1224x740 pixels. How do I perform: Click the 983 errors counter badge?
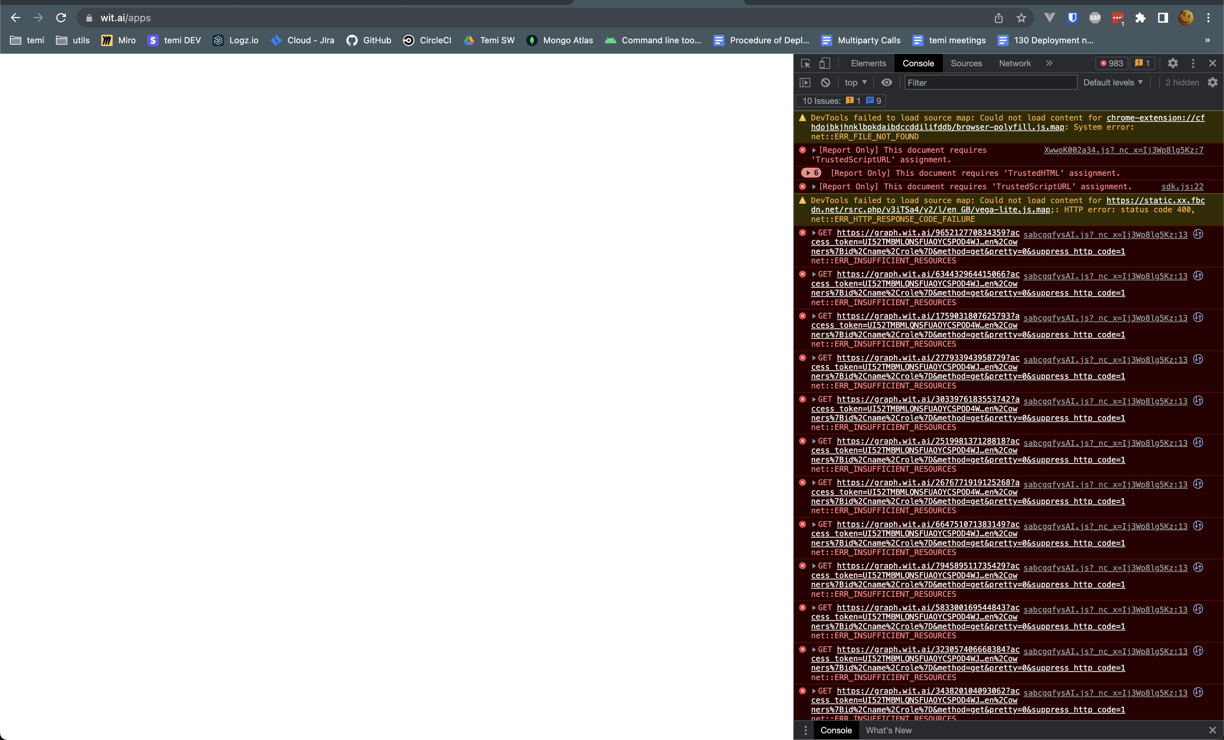click(x=1111, y=63)
